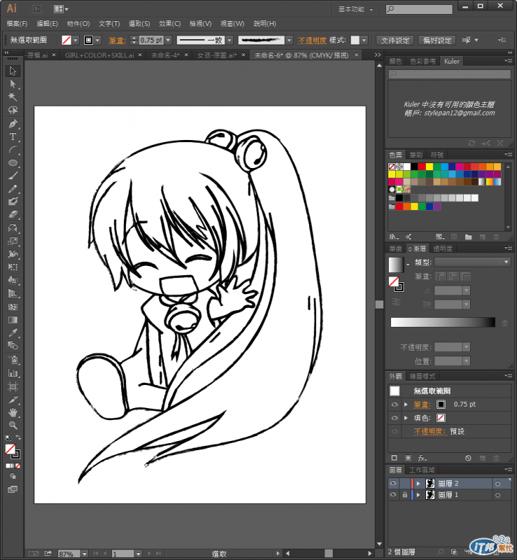Click the vertical canvas scrollbar thumb
Viewport: 517px width, 560px height.
coord(379,304)
